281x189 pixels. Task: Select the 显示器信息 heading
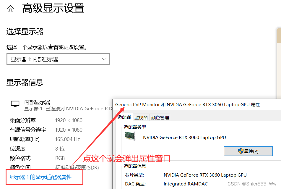pyautogui.click(x=25, y=83)
